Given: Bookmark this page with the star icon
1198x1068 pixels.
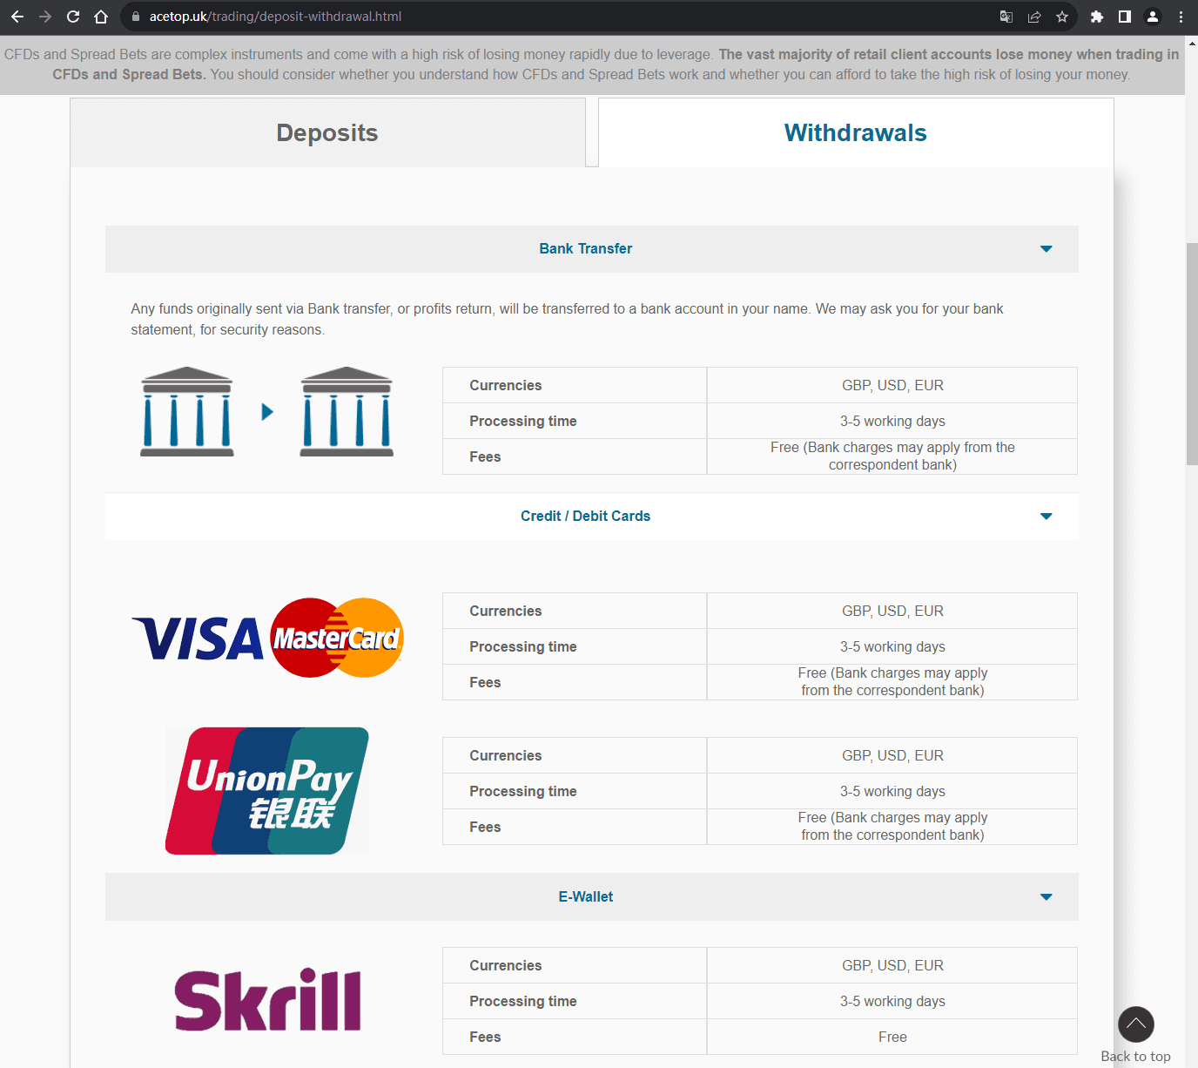Looking at the screenshot, I should pyautogui.click(x=1062, y=17).
